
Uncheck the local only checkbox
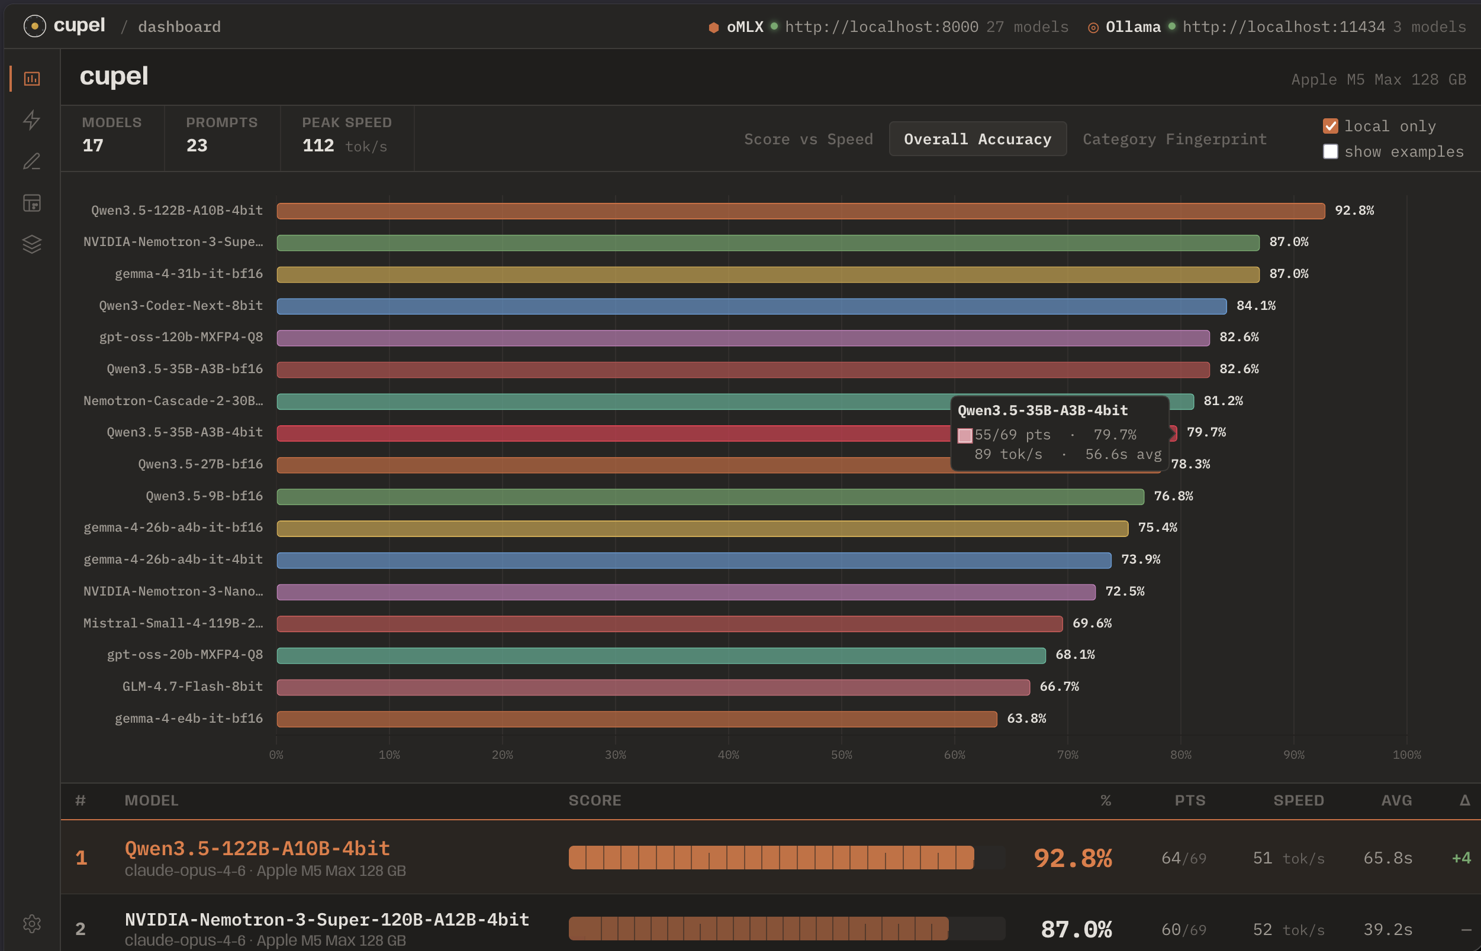tap(1330, 126)
